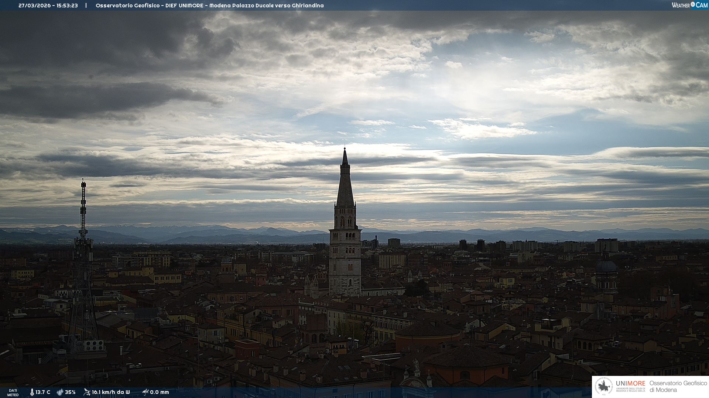Click the air conditioner units below antenna

(x=93, y=345)
